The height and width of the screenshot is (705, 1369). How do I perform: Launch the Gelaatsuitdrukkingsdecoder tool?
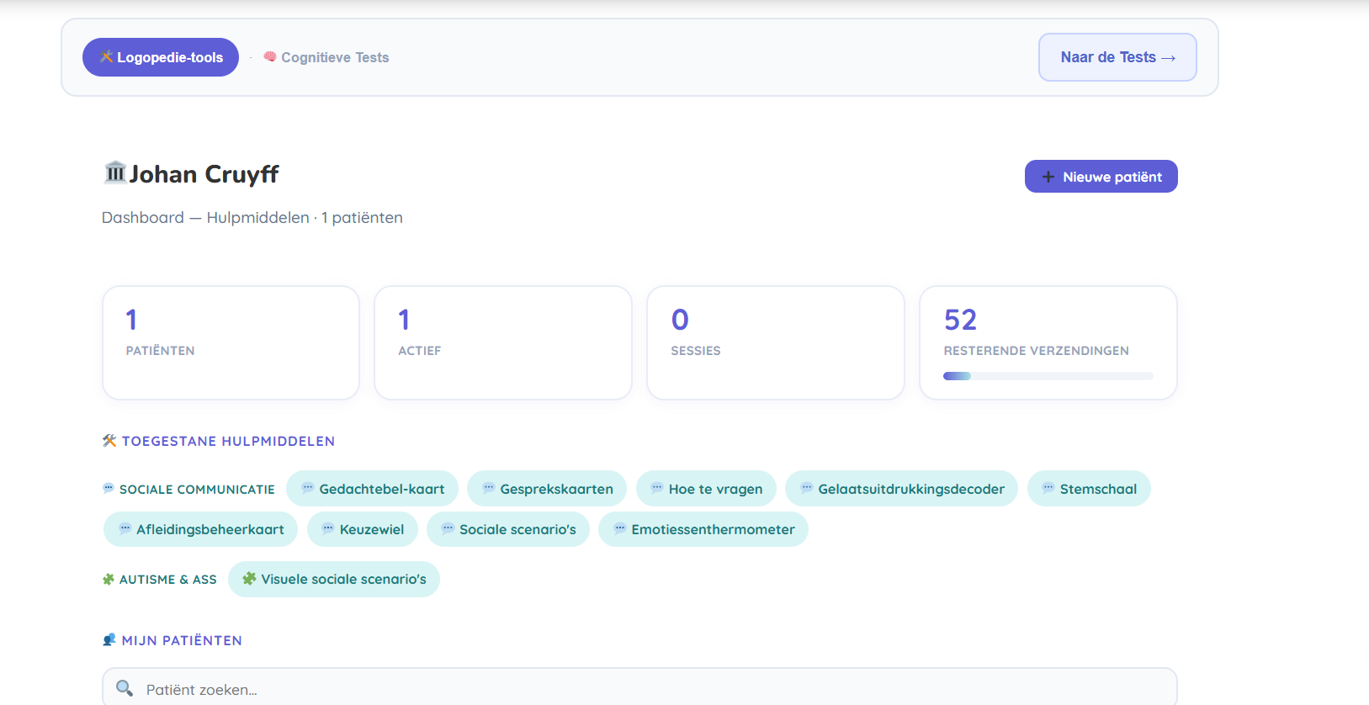901,489
